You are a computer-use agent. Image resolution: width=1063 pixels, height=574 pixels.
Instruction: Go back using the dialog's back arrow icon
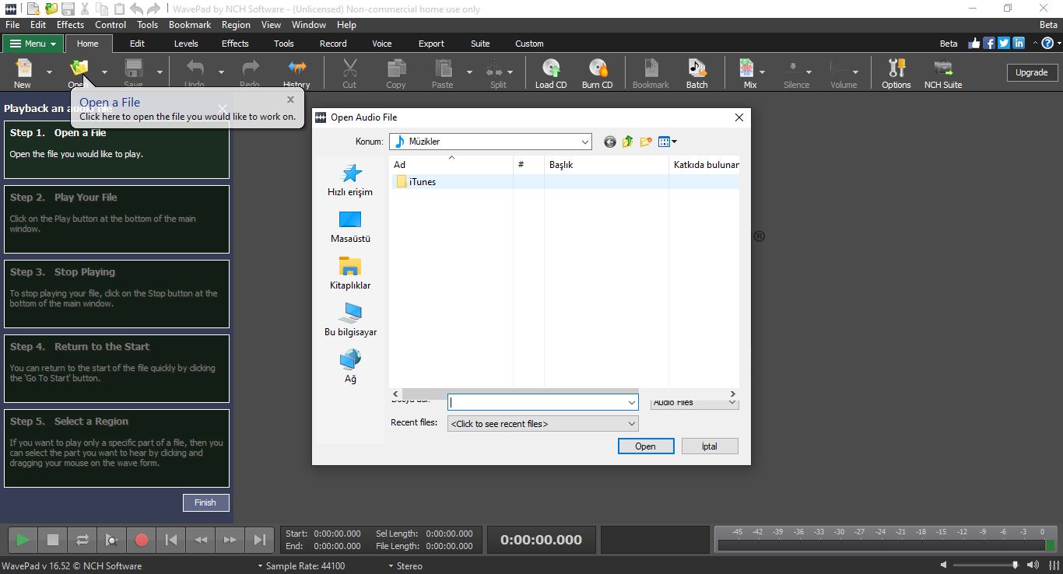tap(609, 142)
